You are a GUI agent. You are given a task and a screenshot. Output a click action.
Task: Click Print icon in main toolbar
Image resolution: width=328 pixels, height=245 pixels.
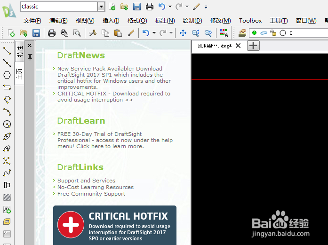point(52,33)
